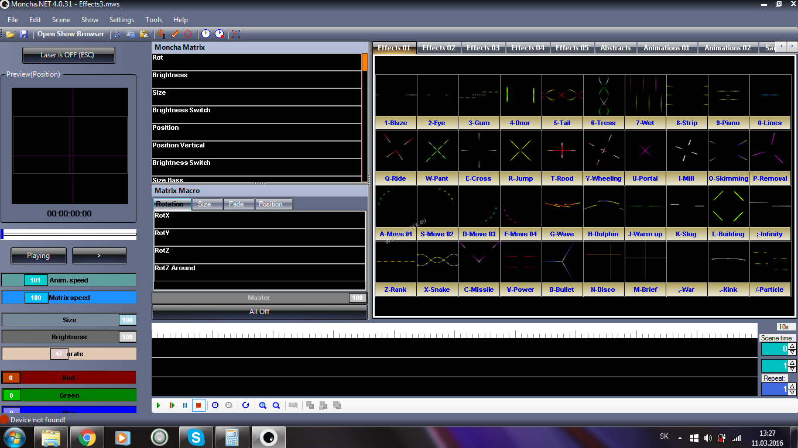Viewport: 798px width, 448px height.
Task: Click the cut scissors toolbar icon
Action: 117,34
